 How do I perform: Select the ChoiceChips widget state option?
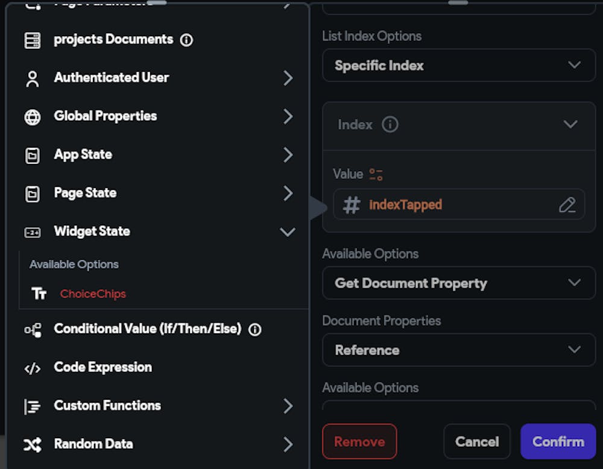click(x=93, y=294)
